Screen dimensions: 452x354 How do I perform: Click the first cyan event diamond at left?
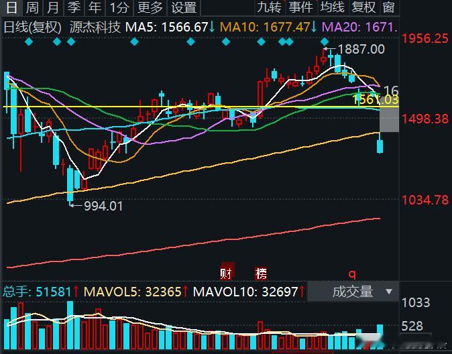click(29, 42)
